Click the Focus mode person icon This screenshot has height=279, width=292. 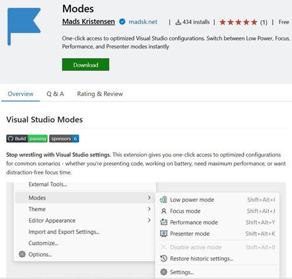[164, 211]
